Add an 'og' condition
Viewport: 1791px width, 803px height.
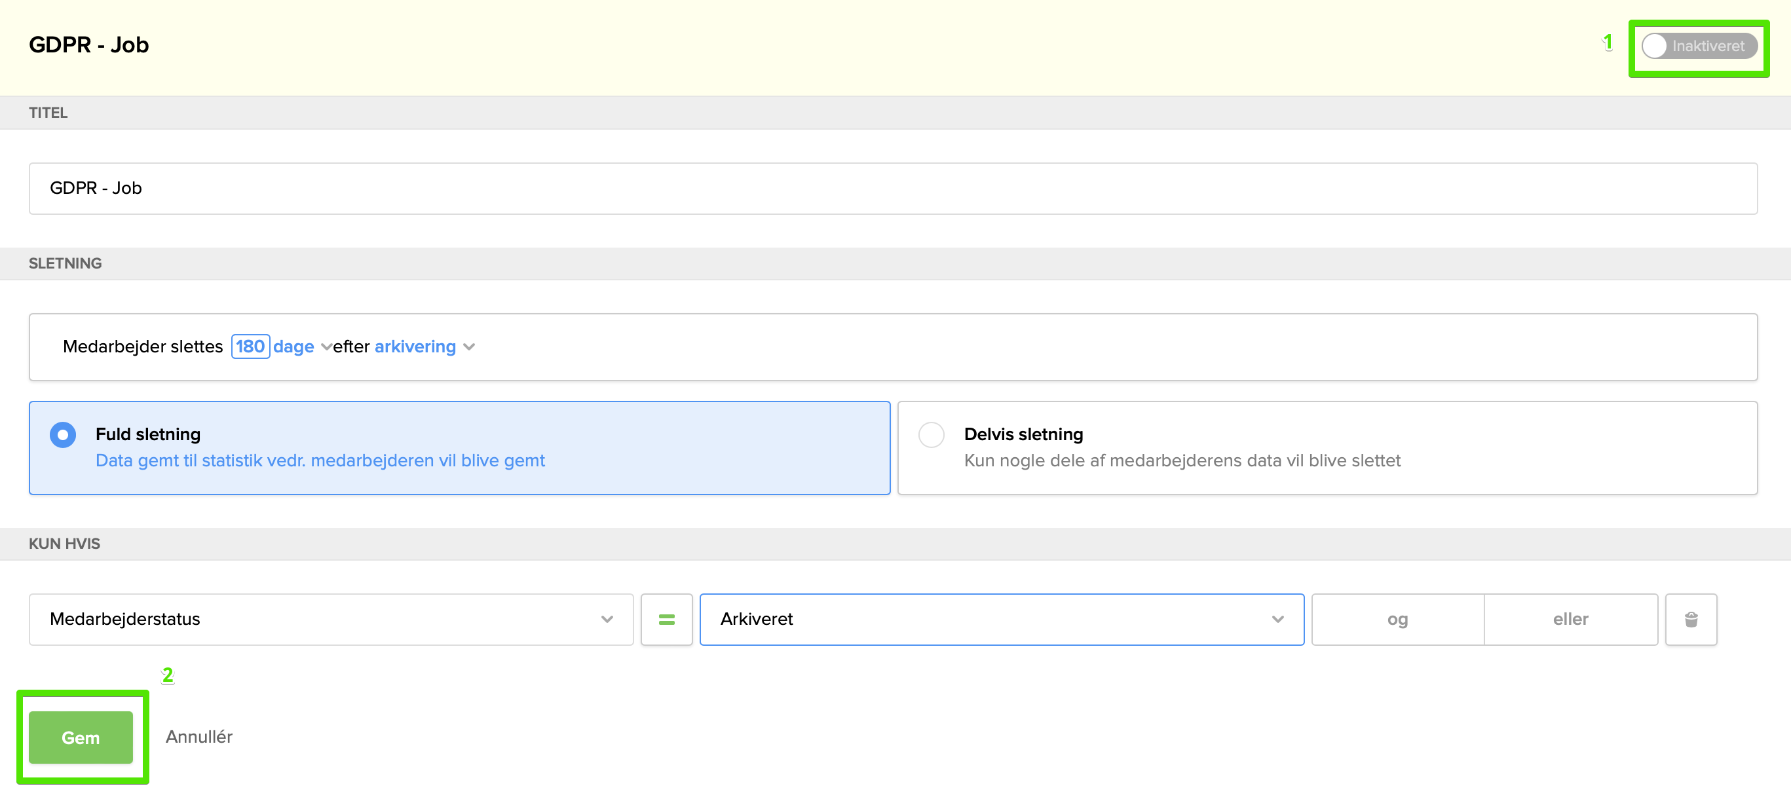(x=1397, y=619)
